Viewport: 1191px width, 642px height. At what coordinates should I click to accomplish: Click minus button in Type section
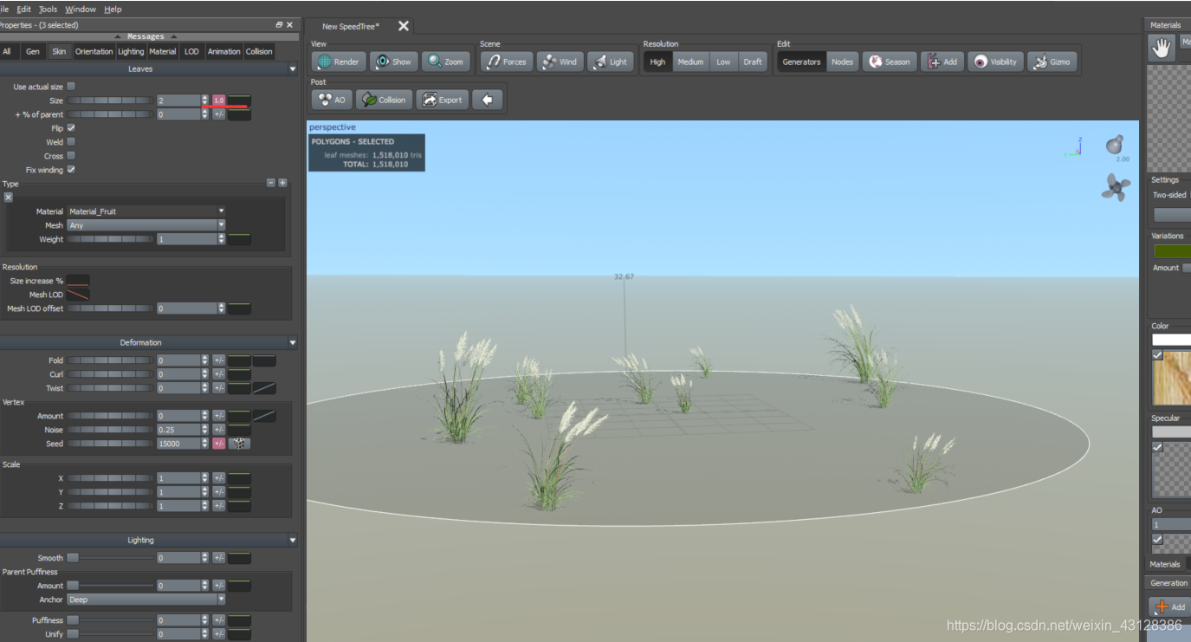tap(271, 184)
